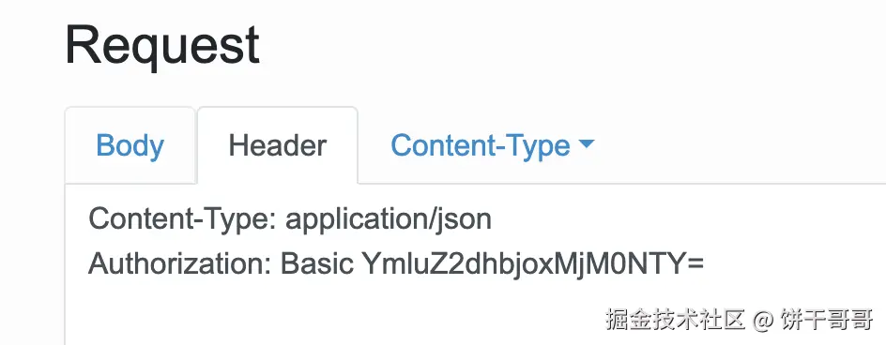The image size is (886, 345).
Task: Switch to the Body tab
Action: click(130, 145)
